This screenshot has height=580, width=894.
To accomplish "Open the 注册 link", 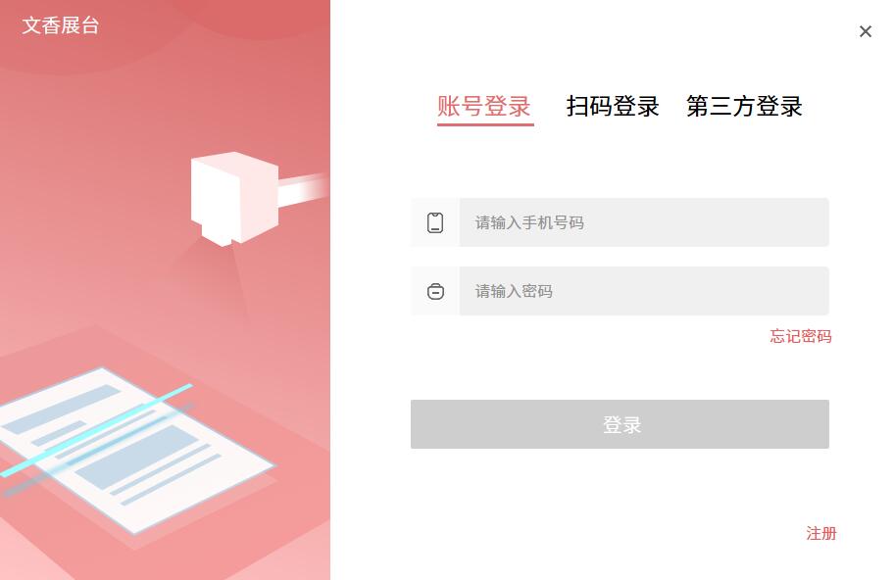I will pyautogui.click(x=821, y=533).
